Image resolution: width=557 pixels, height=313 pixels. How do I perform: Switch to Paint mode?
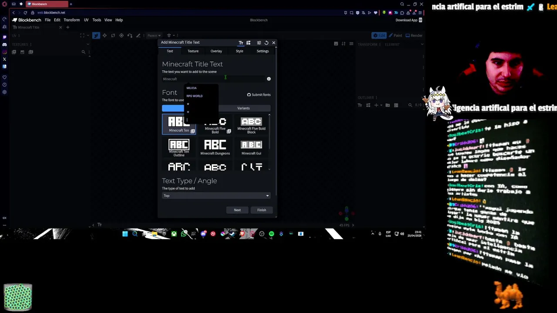click(x=395, y=36)
